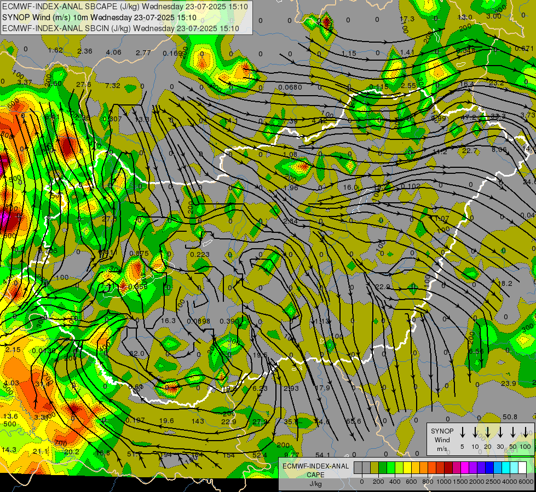
Task: Click the 62.0 value on the map
Action: click(137, 353)
